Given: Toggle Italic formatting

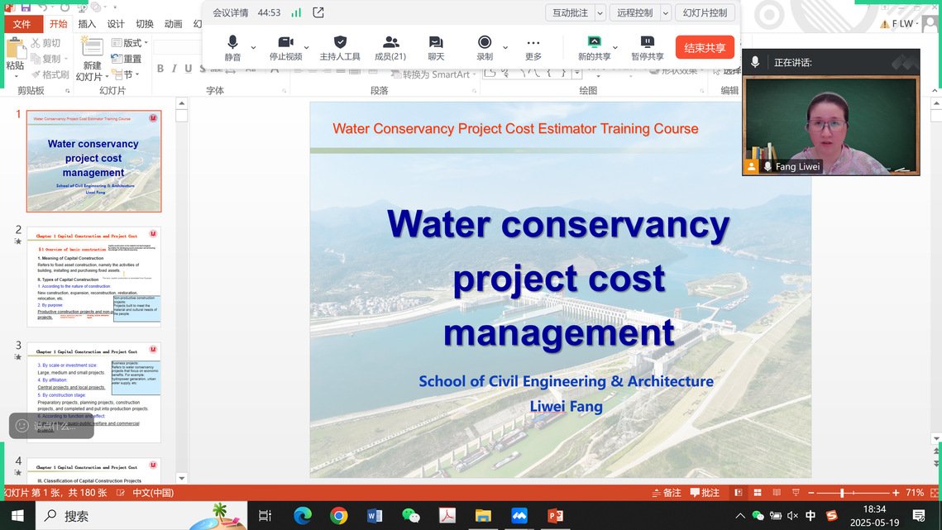Looking at the screenshot, I should tap(175, 69).
